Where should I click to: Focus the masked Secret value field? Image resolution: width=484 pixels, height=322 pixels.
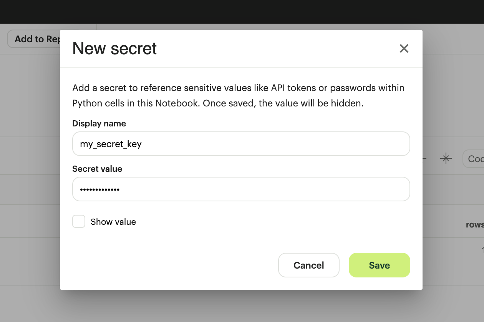[x=241, y=189]
